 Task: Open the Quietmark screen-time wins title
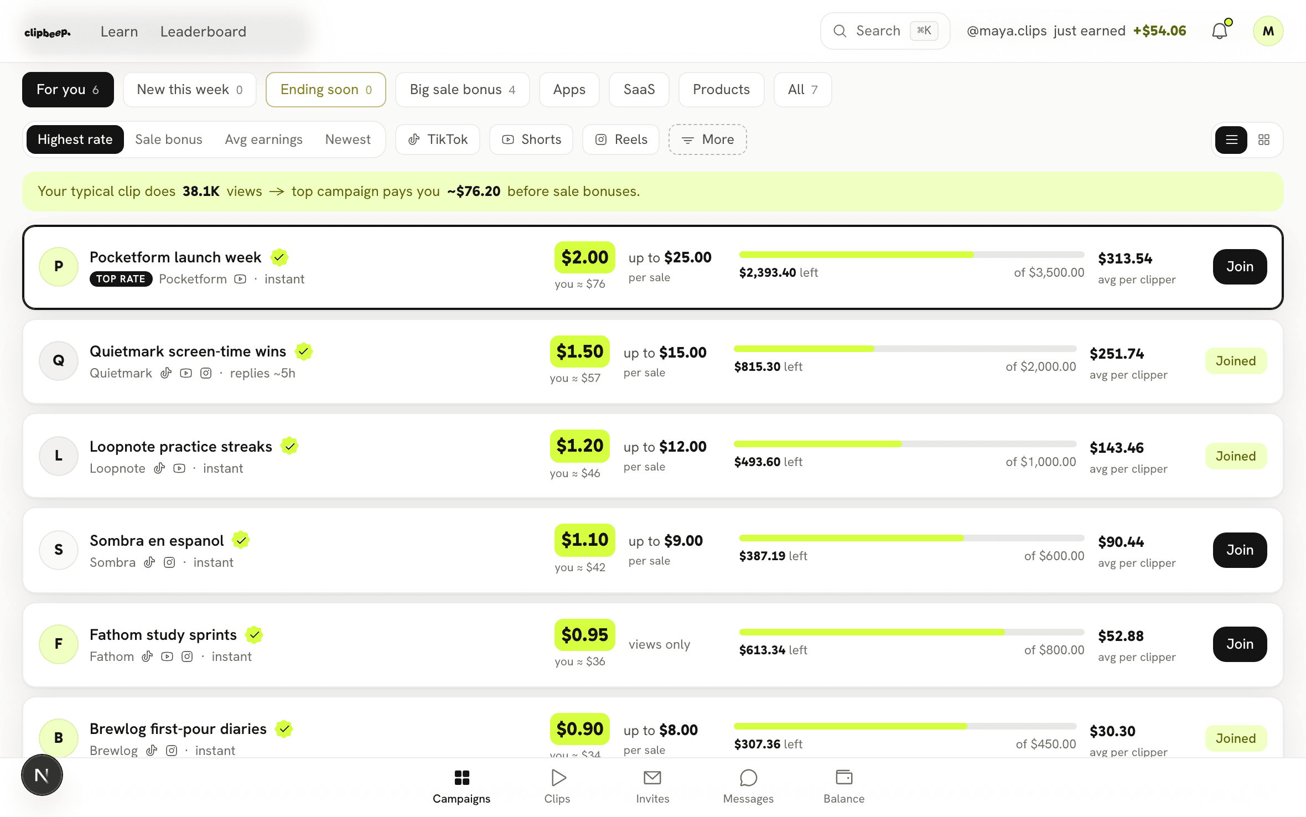coord(188,351)
